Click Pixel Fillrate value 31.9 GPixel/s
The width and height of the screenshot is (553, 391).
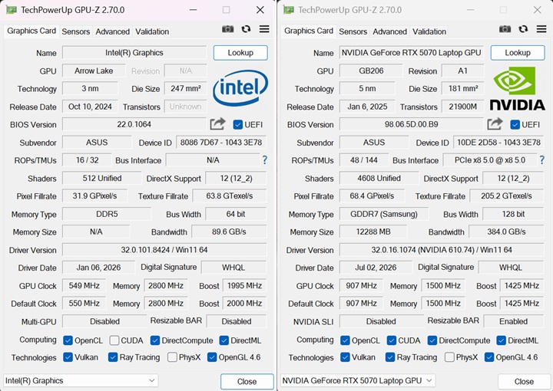(x=95, y=196)
